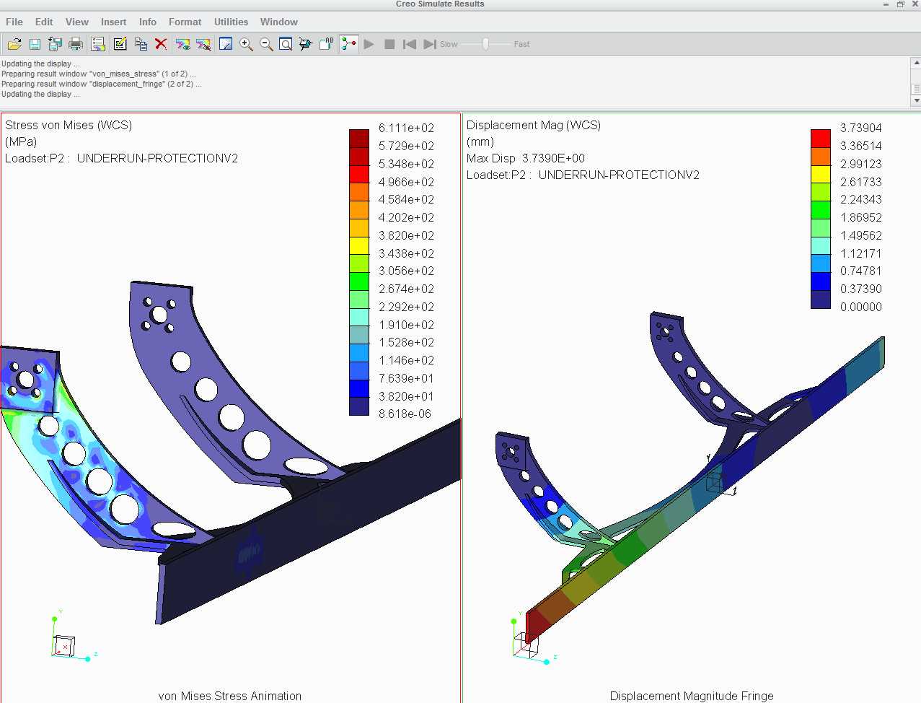This screenshot has width=921, height=703.
Task: Click the Zoom In magnifier
Action: pos(246,44)
